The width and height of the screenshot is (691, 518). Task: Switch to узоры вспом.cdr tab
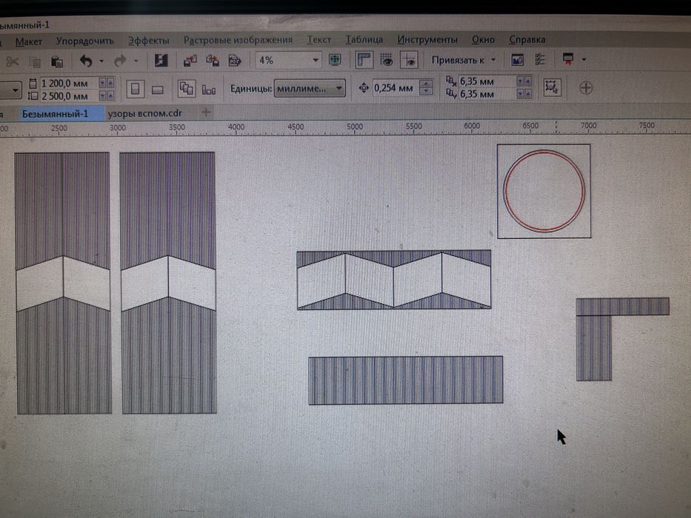point(145,113)
